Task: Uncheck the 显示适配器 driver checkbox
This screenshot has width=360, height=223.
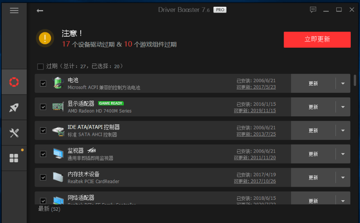Action: [x=43, y=107]
